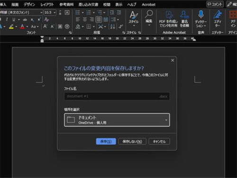The image size is (237, 178).
Task: Toggle show paragraph marks
Action: pyautogui.click(x=121, y=27)
